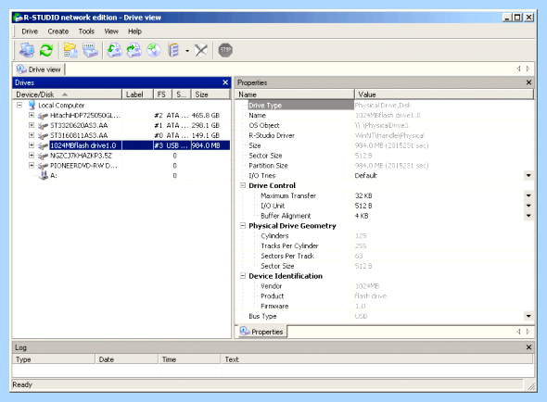Expand the 1024MBflash drive1.0 node

32,145
